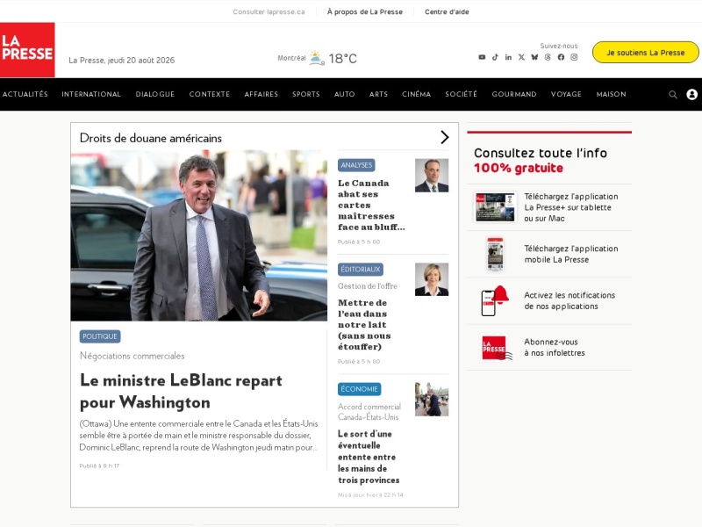702x527 pixels.
Task: Go to the Gourmand section
Action: 514,94
